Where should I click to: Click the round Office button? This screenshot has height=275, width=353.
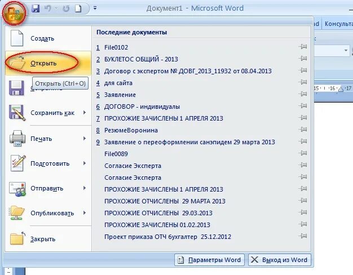pyautogui.click(x=14, y=12)
